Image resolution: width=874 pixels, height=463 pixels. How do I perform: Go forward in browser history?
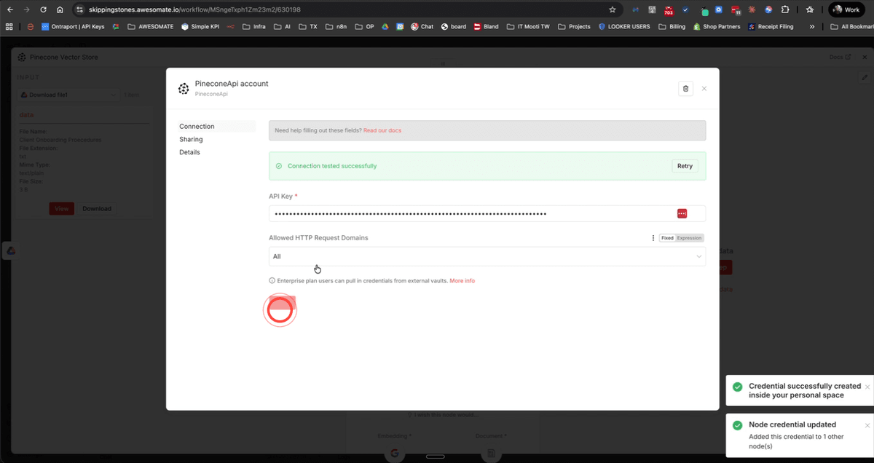point(27,10)
